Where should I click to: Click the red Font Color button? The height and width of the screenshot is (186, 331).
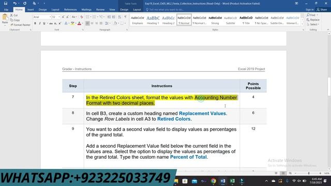click(79, 23)
